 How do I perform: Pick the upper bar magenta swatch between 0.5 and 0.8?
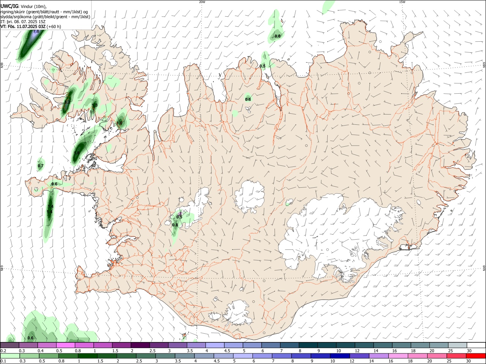click(x=66, y=345)
